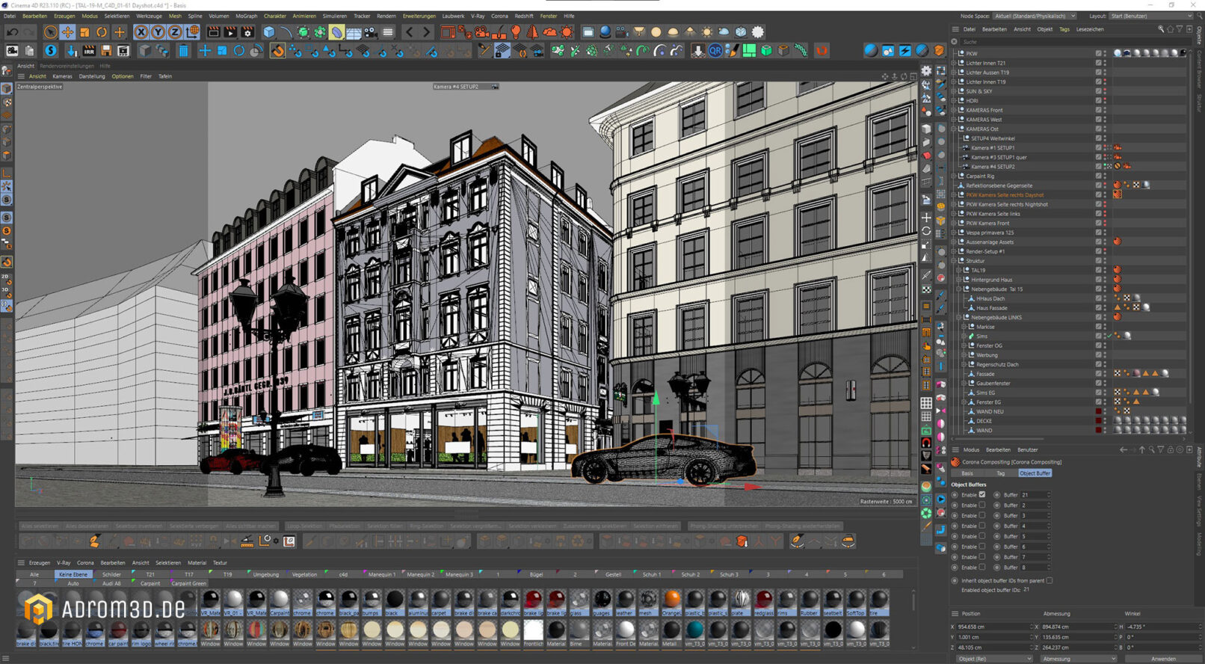Toggle X axis lock icon
Viewport: 1205px width, 664px height.
(x=141, y=32)
